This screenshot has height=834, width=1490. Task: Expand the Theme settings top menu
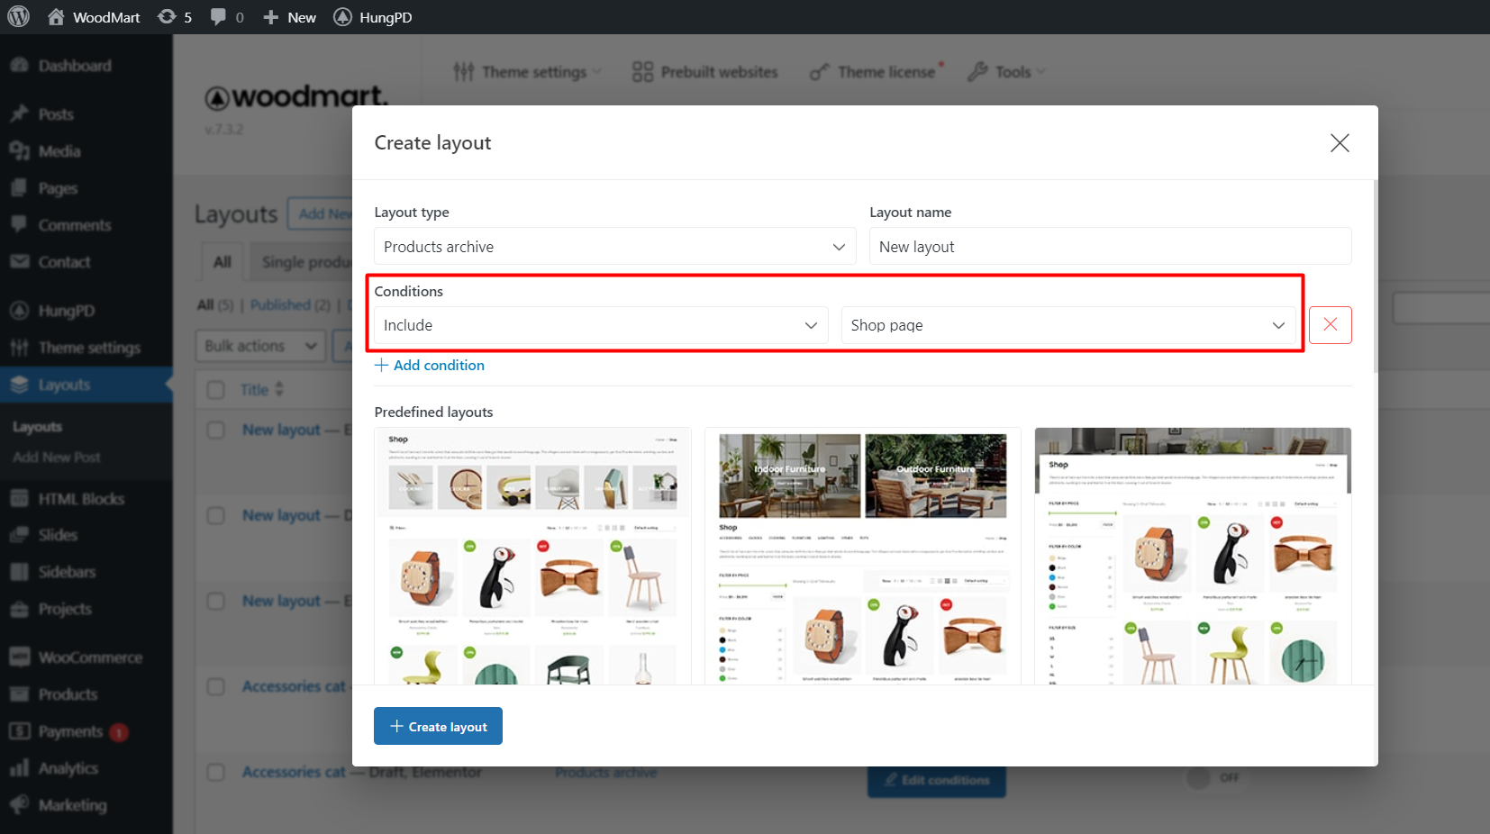tap(527, 72)
